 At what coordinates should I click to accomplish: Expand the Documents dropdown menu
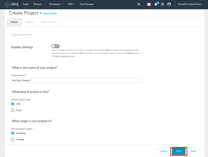pos(56,4)
